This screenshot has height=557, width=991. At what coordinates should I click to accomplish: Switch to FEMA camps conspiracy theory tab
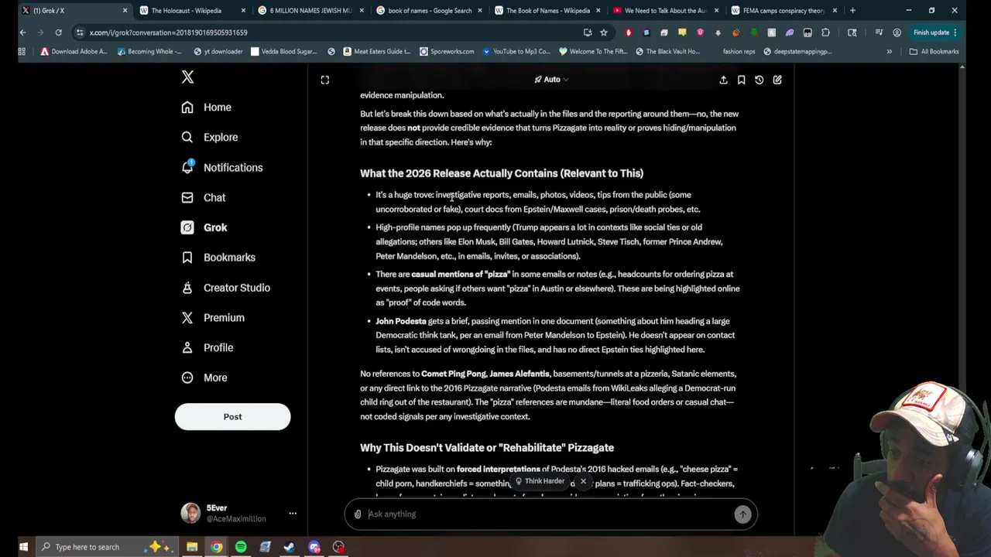point(783,11)
